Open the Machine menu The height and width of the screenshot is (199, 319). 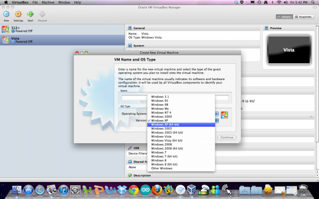click(48, 2)
